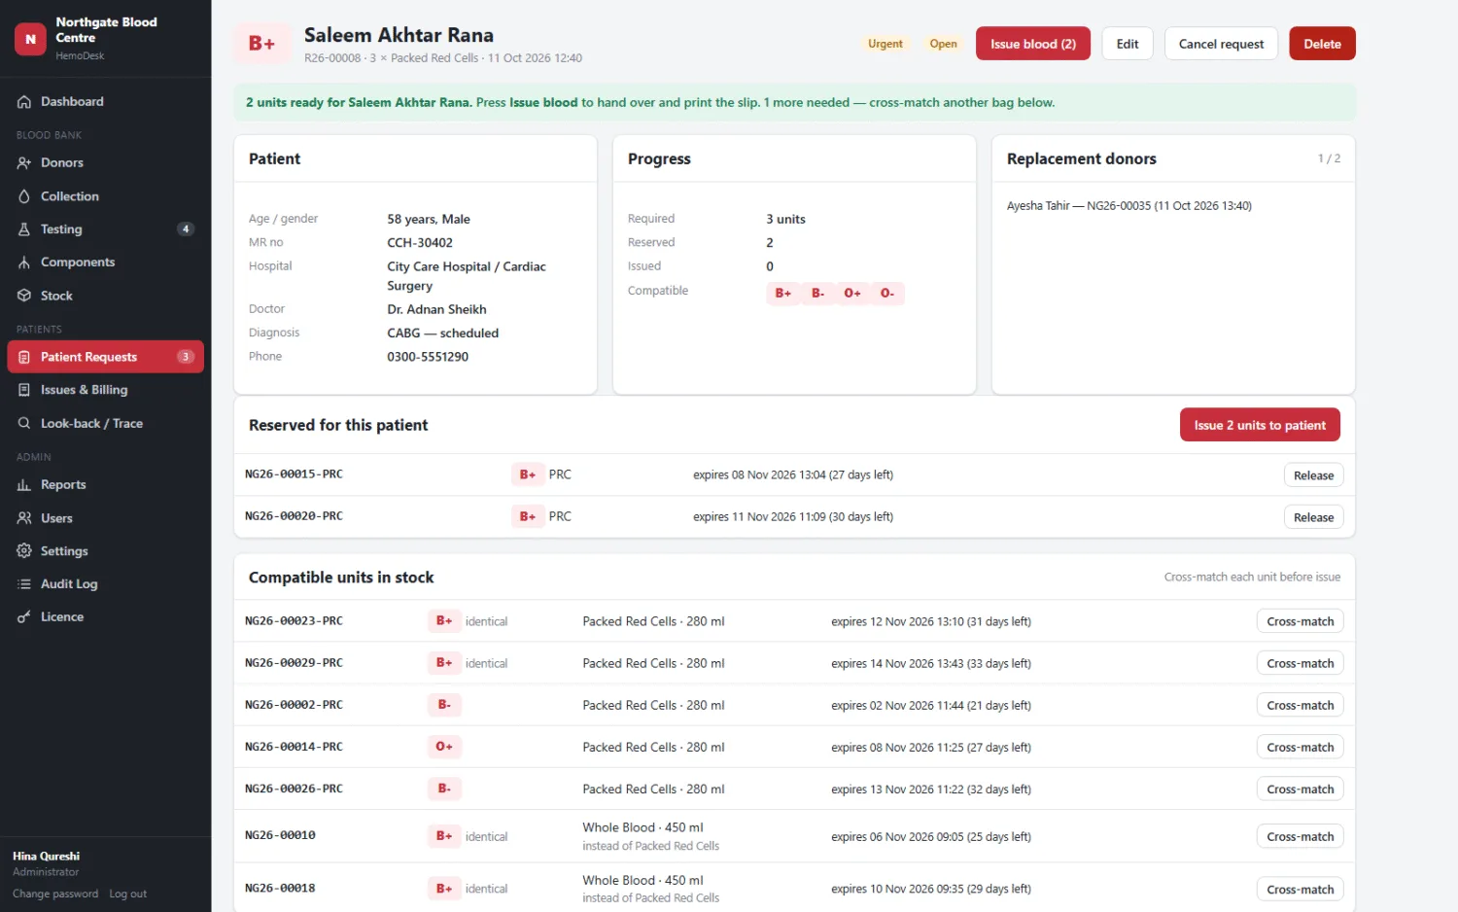Viewport: 1458px width, 912px height.
Task: Click the Urgent status badge
Action: click(885, 44)
